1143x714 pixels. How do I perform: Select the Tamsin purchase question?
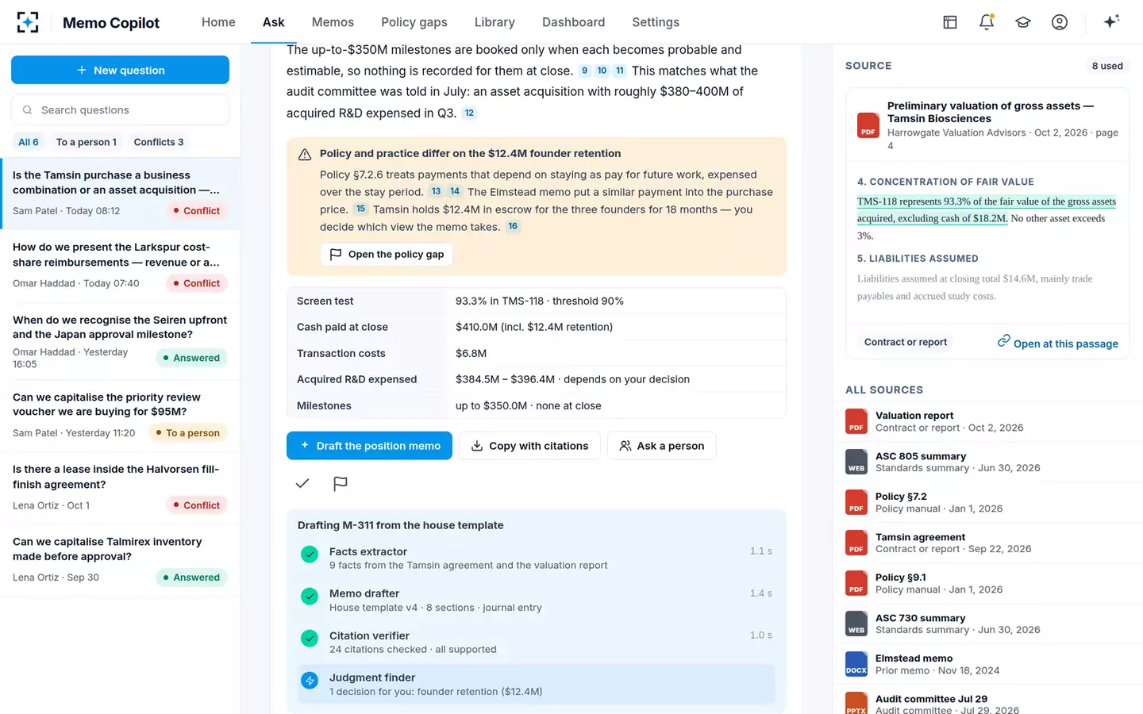coord(120,194)
